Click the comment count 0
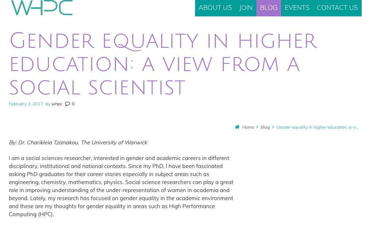369x226 pixels. pyautogui.click(x=73, y=104)
